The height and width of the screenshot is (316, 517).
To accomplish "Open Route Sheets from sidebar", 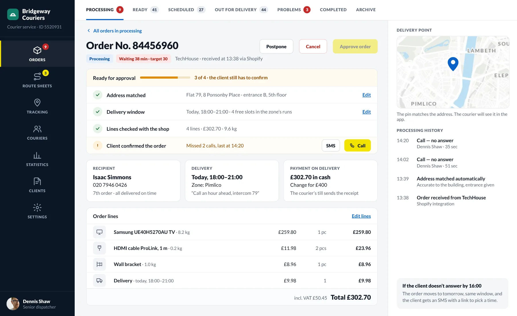I will 37,80.
